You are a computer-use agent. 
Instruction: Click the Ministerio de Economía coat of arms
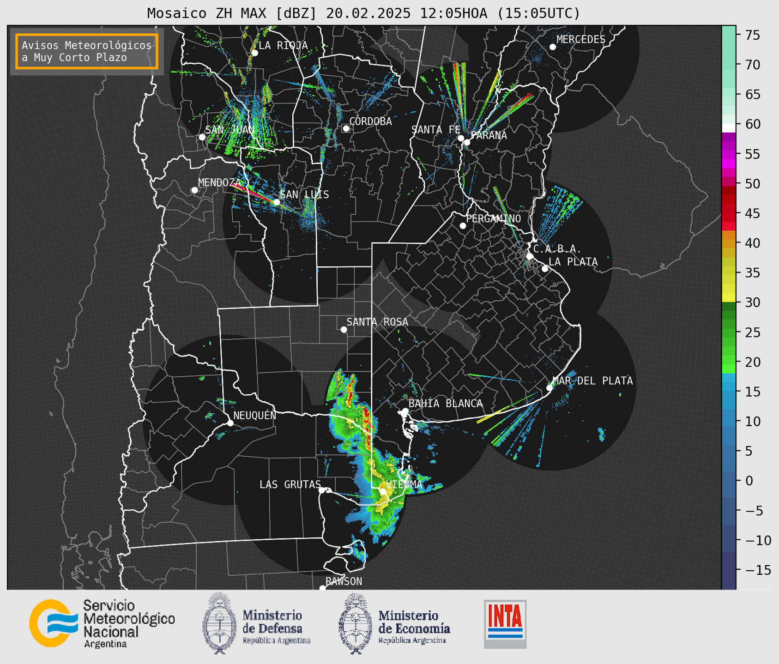tap(356, 623)
